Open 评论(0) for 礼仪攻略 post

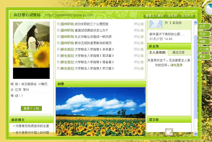(139, 37)
